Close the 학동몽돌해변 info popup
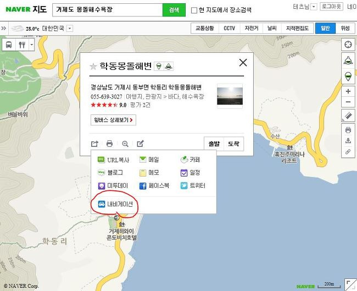 coord(243,62)
